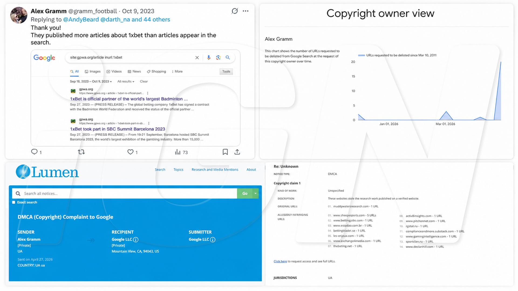Open Lumen About page
Viewport: 518px width, 291px height.
click(x=251, y=169)
